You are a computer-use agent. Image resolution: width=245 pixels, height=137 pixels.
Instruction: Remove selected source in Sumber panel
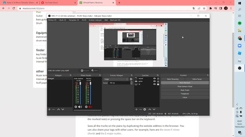(x=140, y=109)
